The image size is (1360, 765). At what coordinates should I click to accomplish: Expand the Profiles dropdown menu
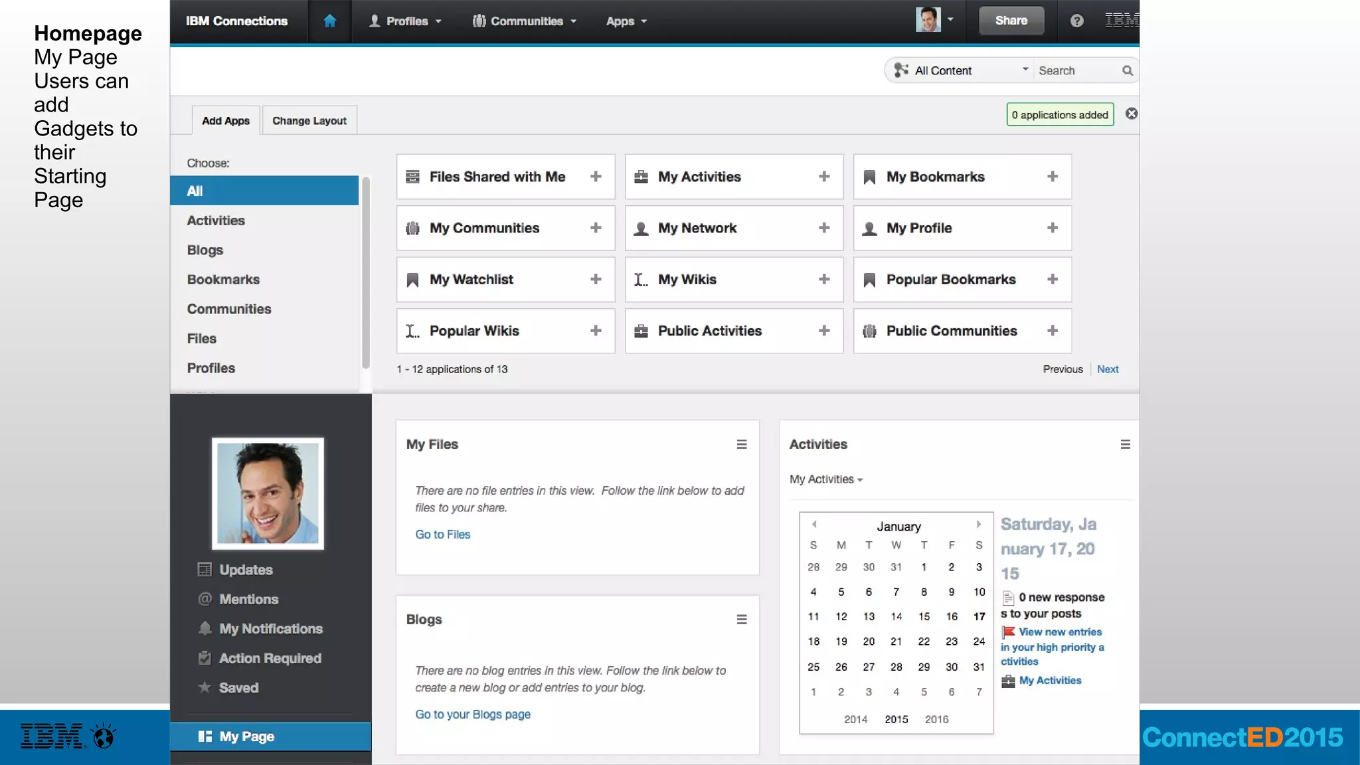pyautogui.click(x=405, y=21)
